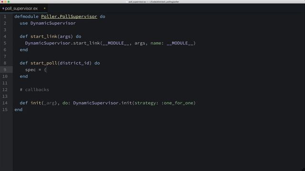This screenshot has width=305, height=171.
Task: Click the '# callbacks' comment
Action: pos(34,90)
